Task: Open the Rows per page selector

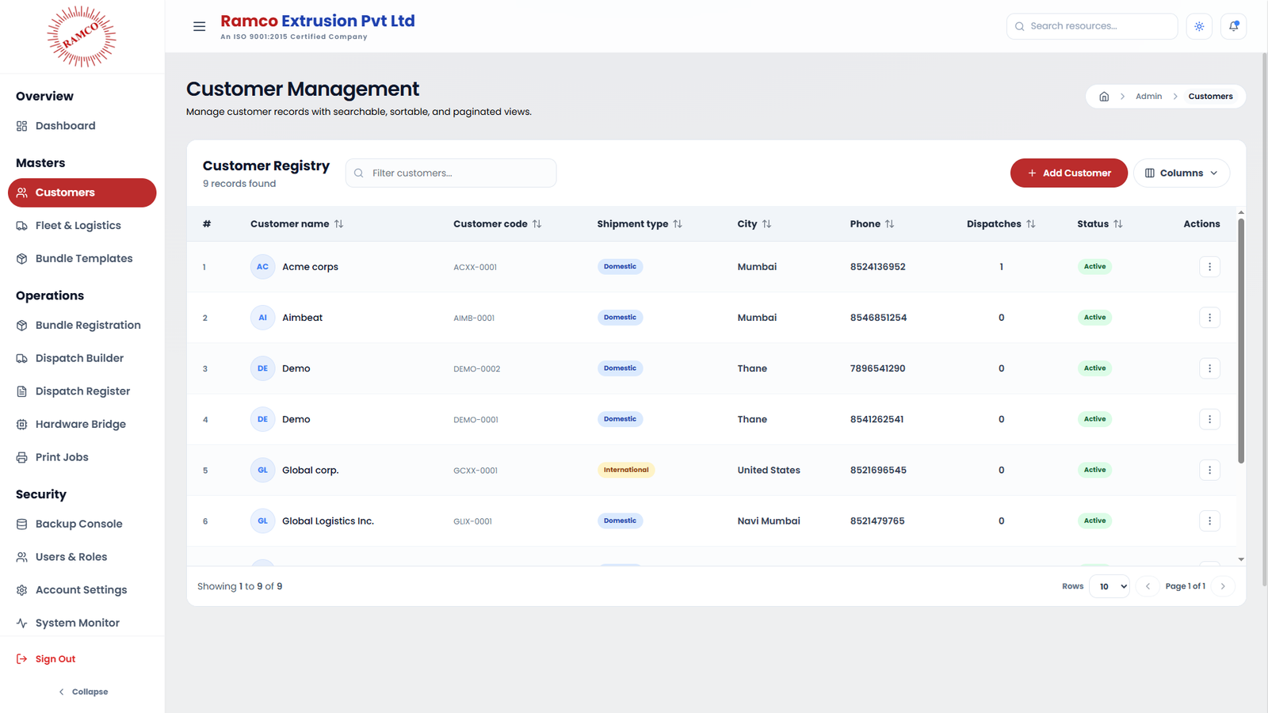Action: (1109, 586)
